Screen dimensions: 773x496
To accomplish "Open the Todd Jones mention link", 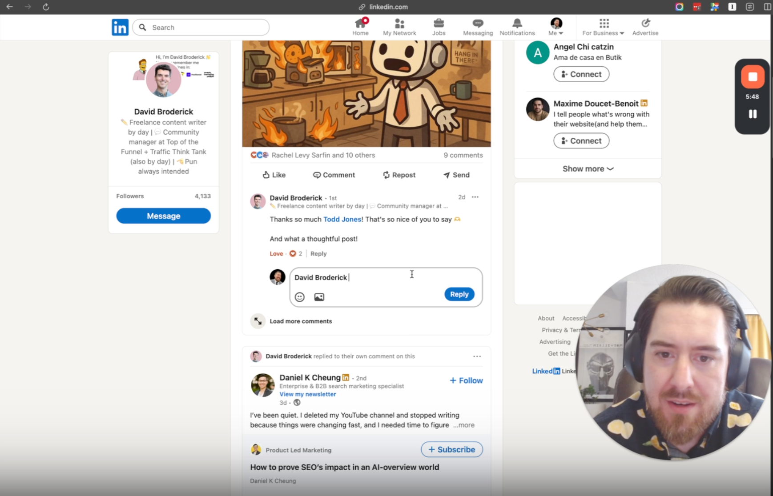I will tap(342, 219).
